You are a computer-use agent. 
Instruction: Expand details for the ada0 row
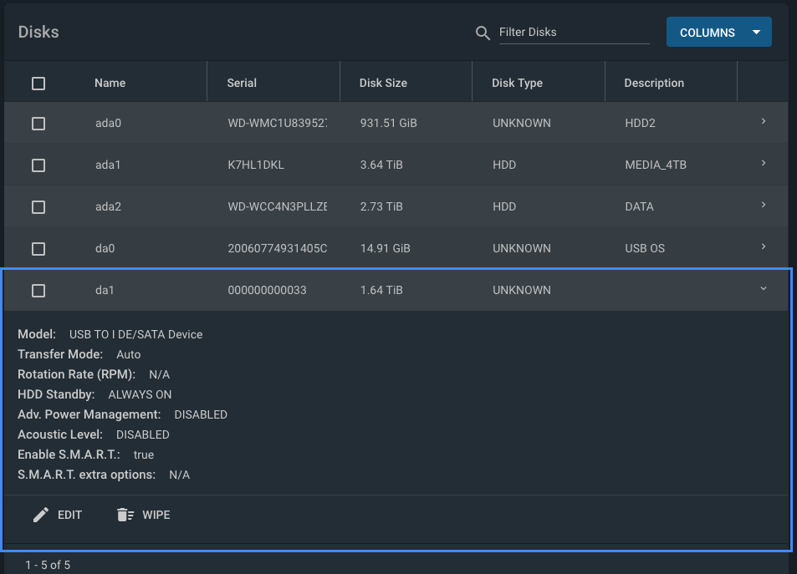point(763,121)
